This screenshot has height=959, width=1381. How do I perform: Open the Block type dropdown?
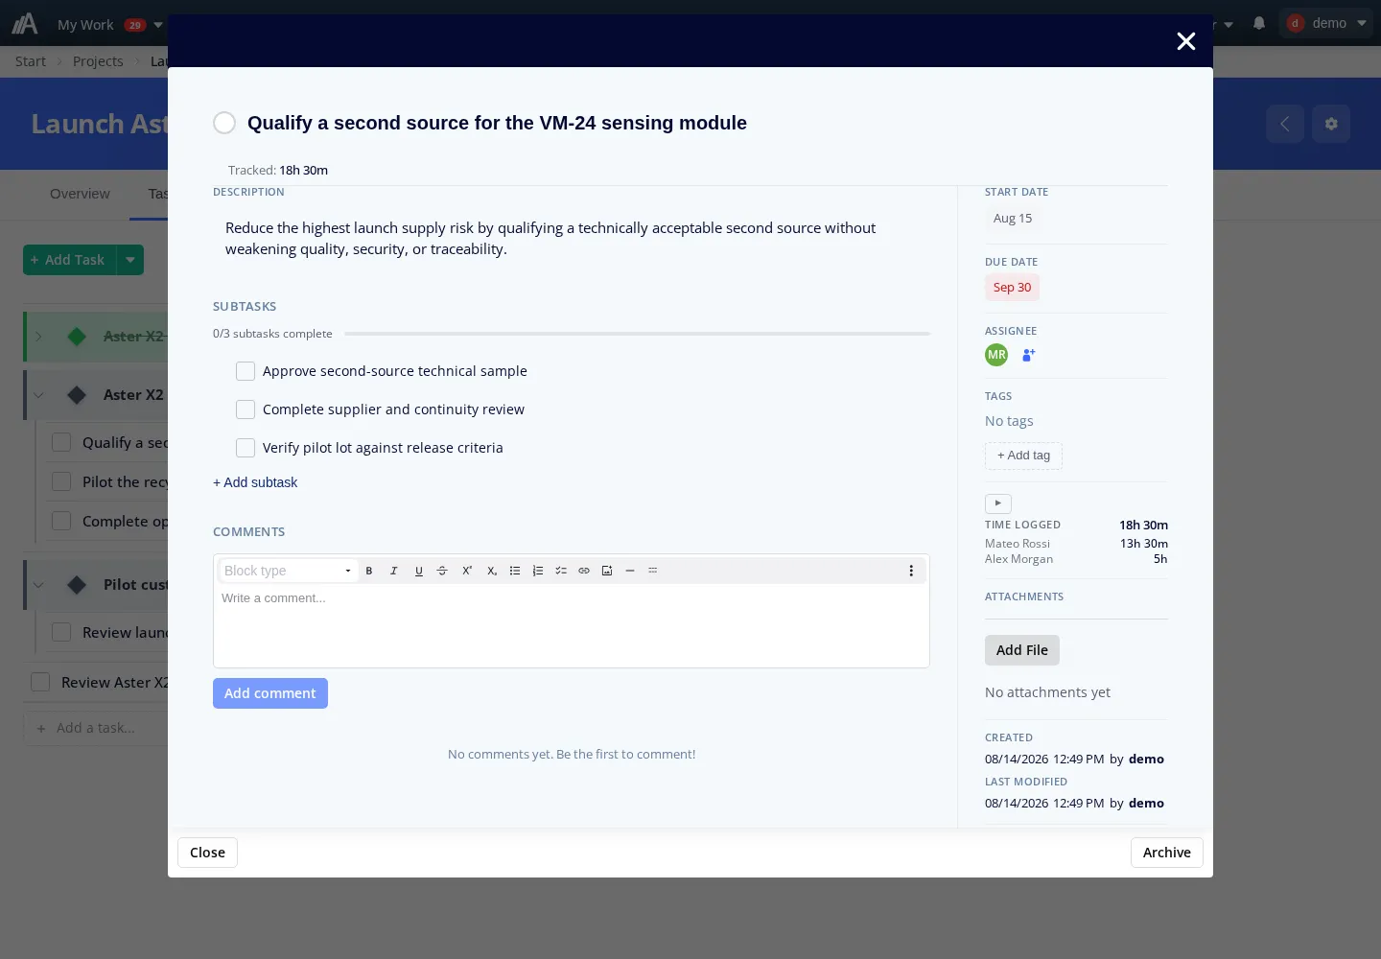click(289, 571)
